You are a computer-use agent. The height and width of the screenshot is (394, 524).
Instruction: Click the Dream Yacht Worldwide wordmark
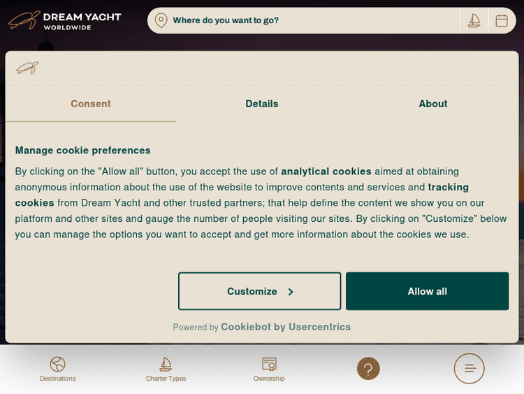click(x=82, y=21)
